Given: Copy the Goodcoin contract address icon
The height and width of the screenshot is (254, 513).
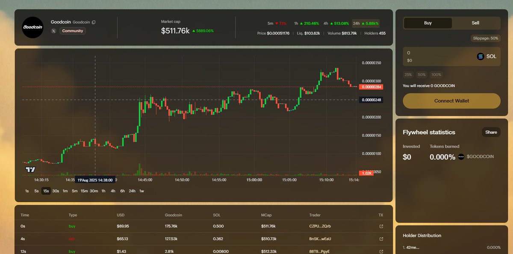Looking at the screenshot, I should pos(94,22).
